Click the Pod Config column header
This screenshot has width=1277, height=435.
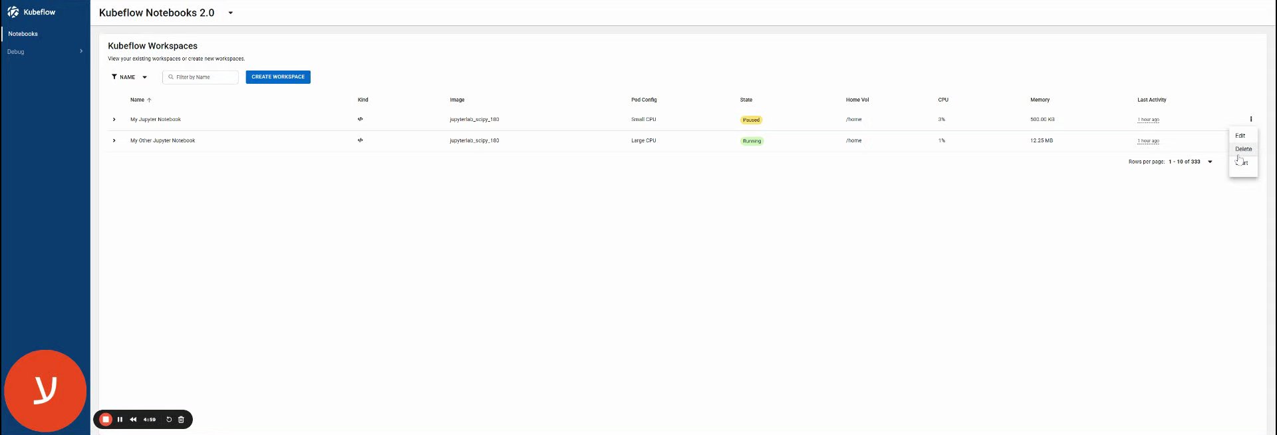644,100
